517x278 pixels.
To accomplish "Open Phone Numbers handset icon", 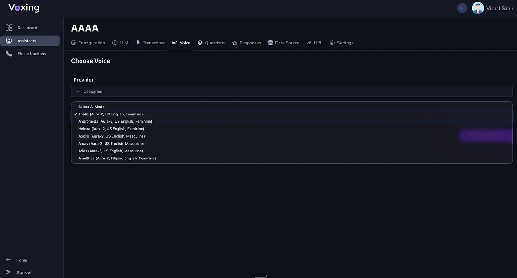I will 9,53.
